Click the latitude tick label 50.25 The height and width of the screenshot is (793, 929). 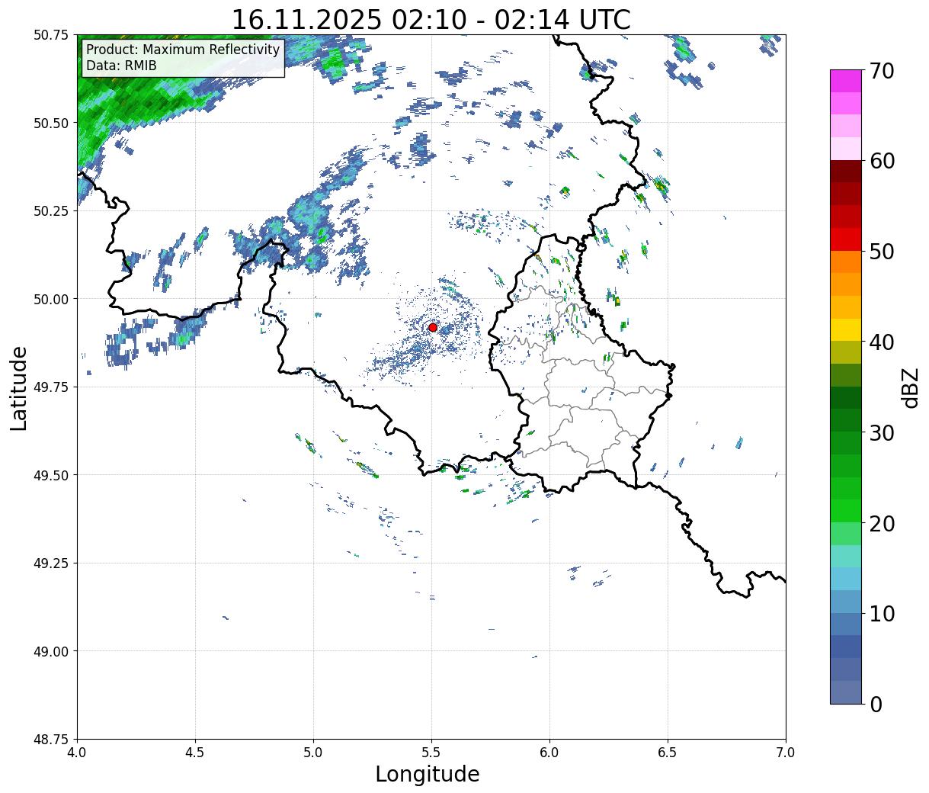[51, 211]
